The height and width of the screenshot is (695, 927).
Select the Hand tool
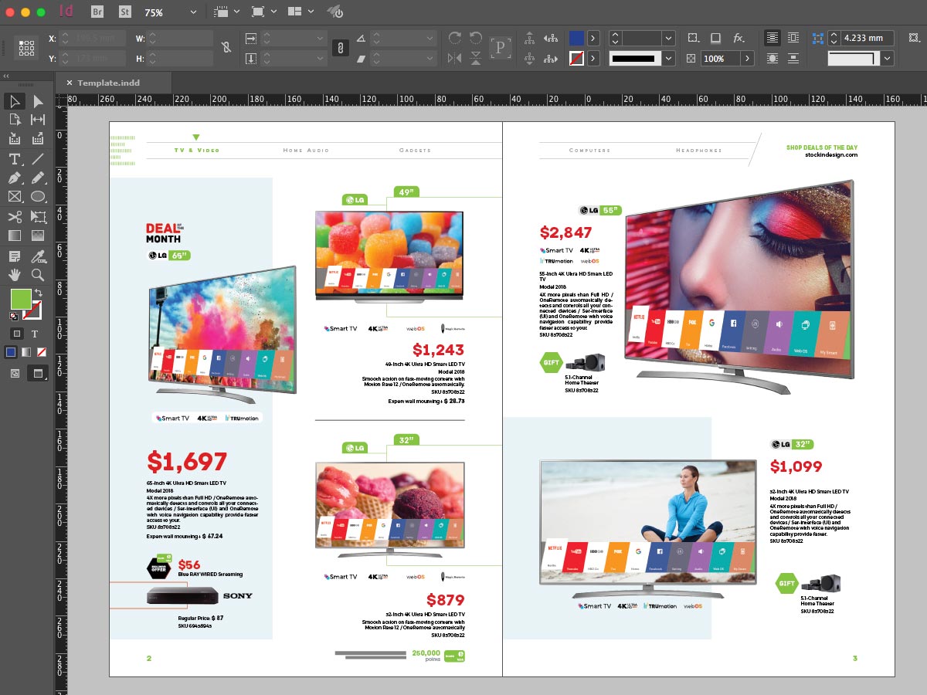pyautogui.click(x=14, y=274)
